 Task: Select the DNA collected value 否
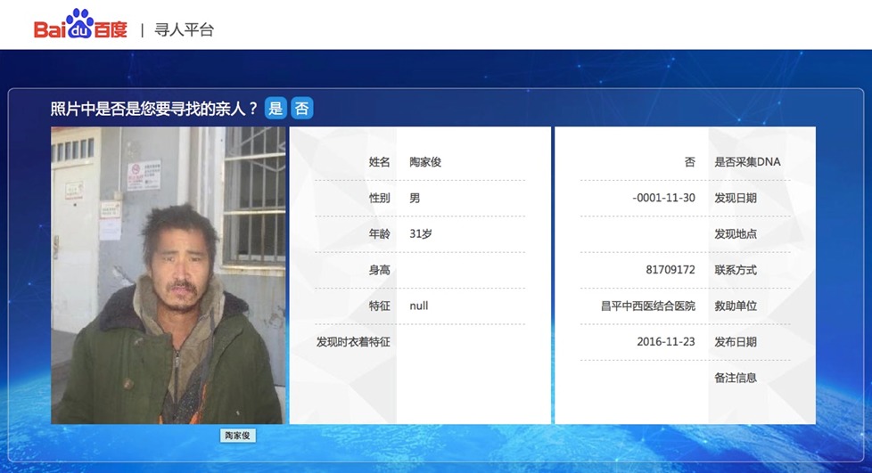pos(689,162)
